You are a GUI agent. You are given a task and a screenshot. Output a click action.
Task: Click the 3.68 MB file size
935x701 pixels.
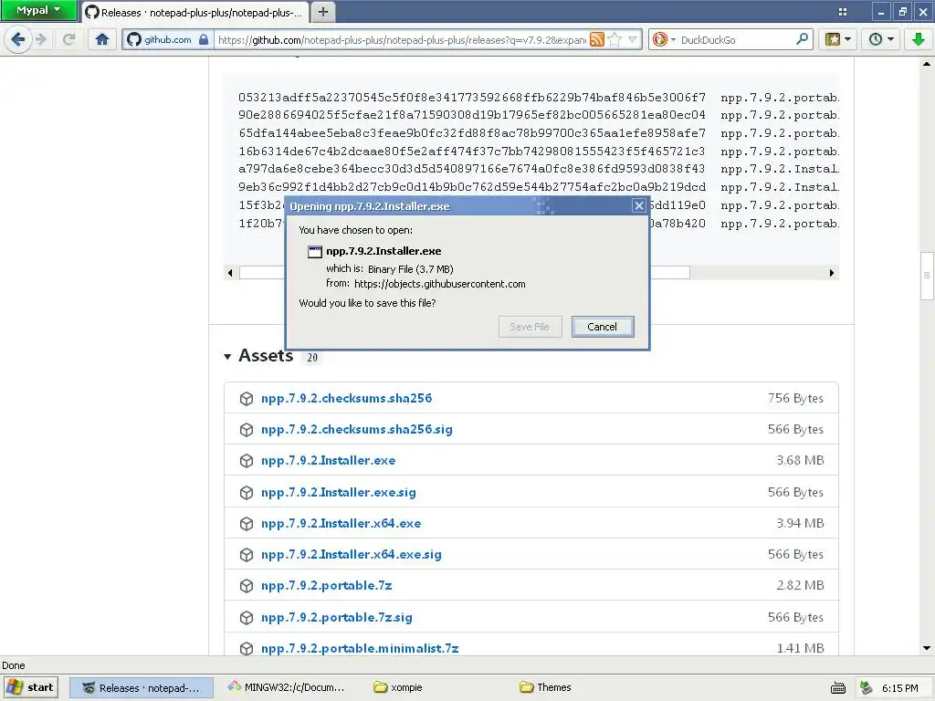coord(800,460)
